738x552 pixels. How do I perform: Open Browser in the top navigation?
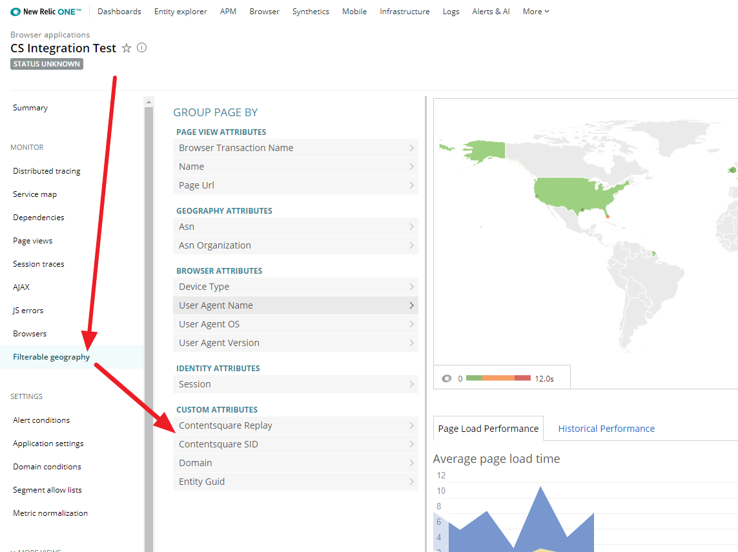[265, 12]
